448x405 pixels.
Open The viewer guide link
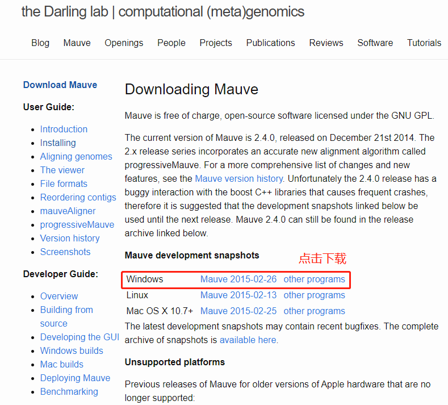point(62,170)
